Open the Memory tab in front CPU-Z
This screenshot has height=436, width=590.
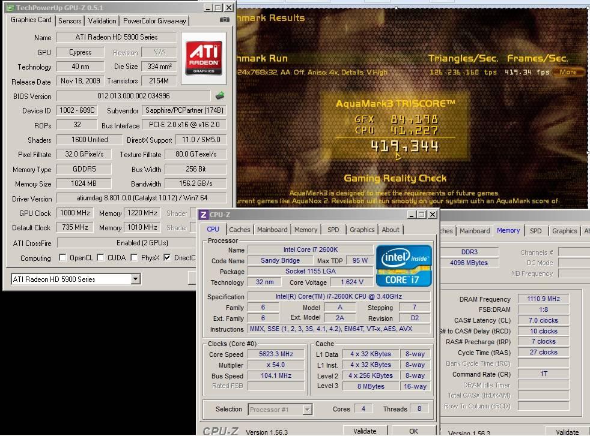click(306, 230)
